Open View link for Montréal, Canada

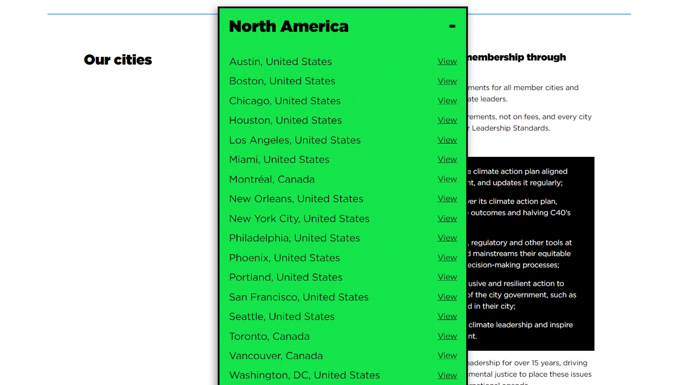click(447, 179)
